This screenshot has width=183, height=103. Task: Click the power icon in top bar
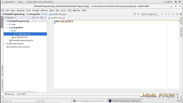point(180,2)
